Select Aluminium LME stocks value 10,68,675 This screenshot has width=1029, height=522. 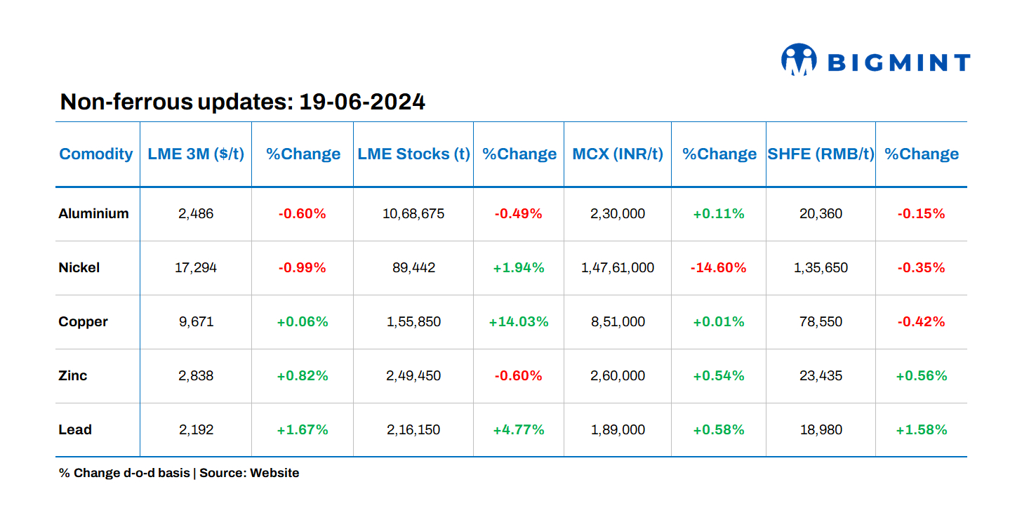click(413, 214)
